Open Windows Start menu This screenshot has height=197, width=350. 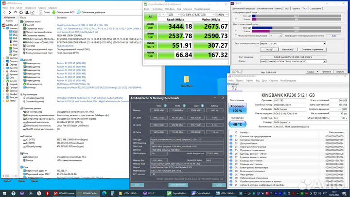tap(4, 193)
